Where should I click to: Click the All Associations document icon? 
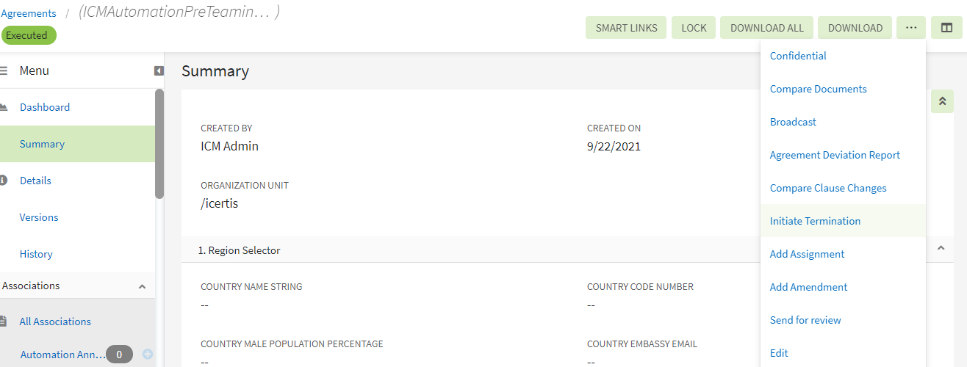click(4, 321)
